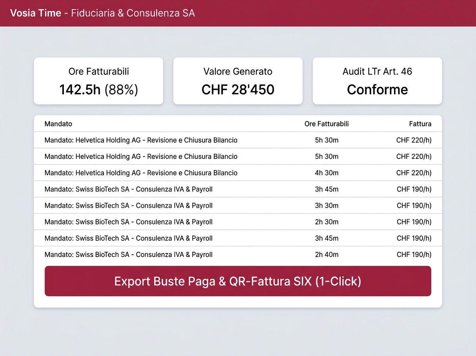
Task: Open the Helvetica Holding mandate with 4h 30m
Action: [141, 173]
